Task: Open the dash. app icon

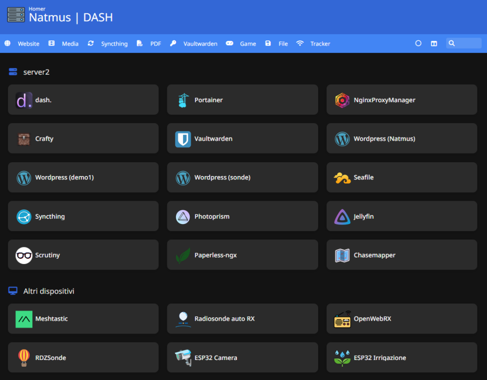Action: [x=24, y=100]
